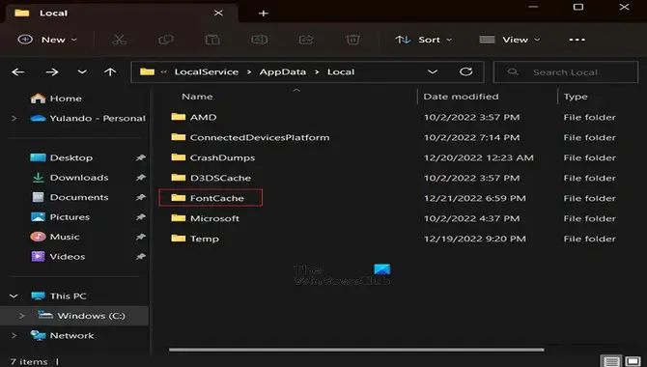Viewport: 647px width, 367px height.
Task: Switch to large thumbnails view in status bar
Action: click(x=633, y=361)
